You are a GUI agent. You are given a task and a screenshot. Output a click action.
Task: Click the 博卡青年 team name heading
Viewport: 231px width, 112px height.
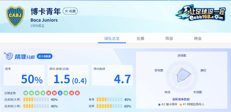tap(46, 12)
